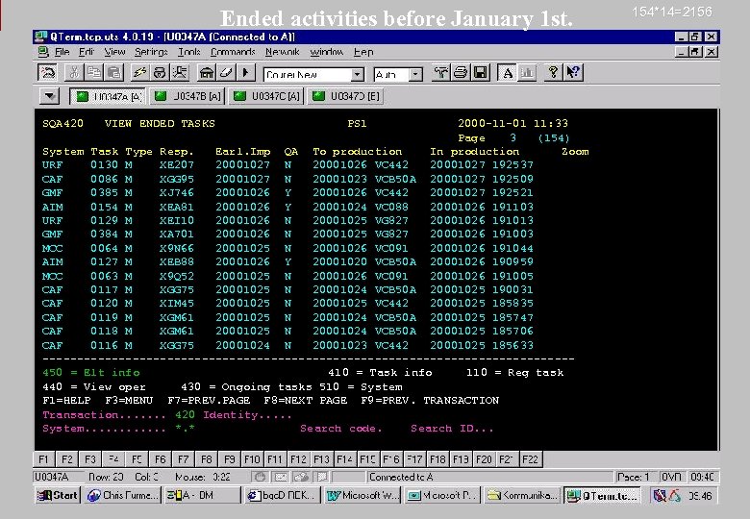
Task: Switch to Chris Furme... taskbar item
Action: point(122,496)
